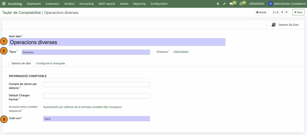Switch to Configuració avançada tab

tap(50, 63)
